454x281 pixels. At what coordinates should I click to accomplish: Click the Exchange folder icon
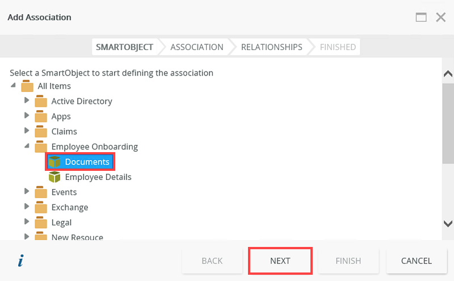pyautogui.click(x=41, y=207)
